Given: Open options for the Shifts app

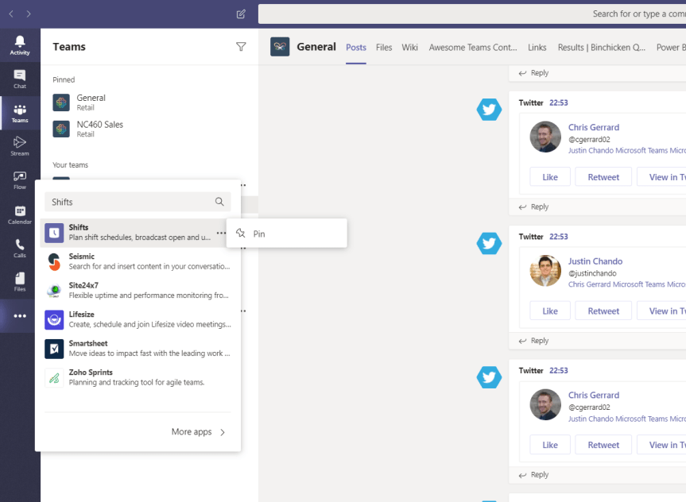Looking at the screenshot, I should pos(221,232).
